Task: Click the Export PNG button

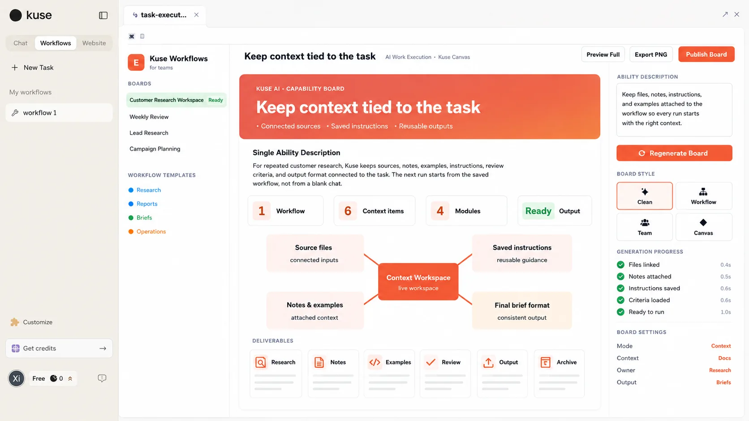Action: pyautogui.click(x=651, y=55)
